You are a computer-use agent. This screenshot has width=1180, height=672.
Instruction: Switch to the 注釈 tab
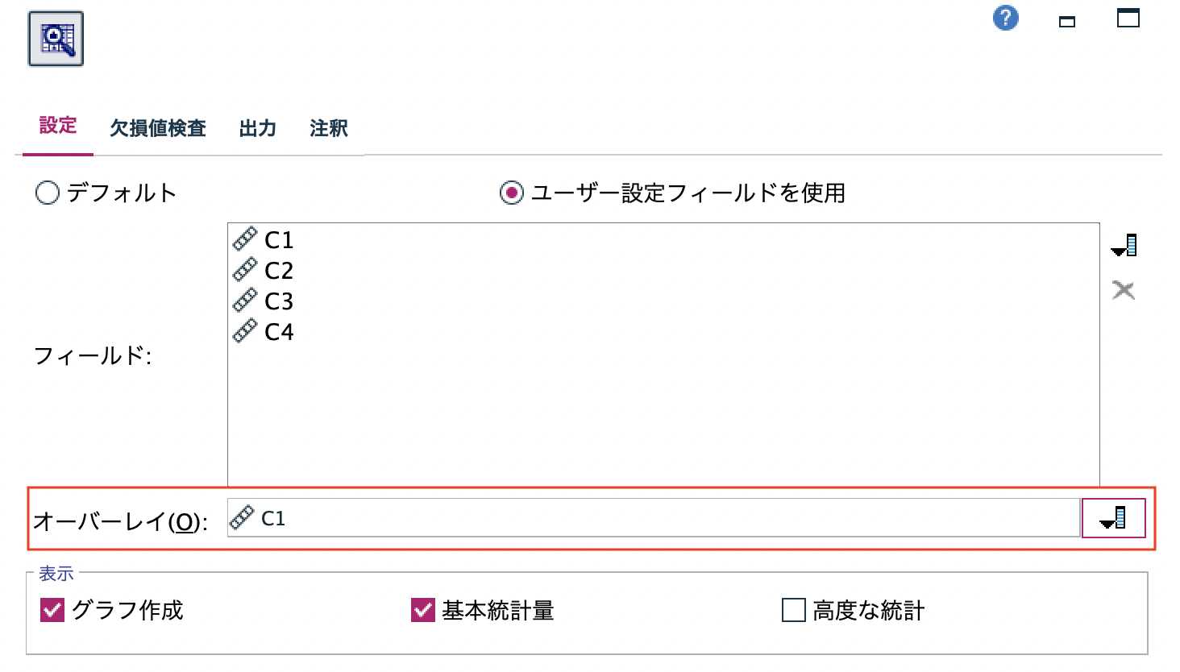click(x=326, y=128)
